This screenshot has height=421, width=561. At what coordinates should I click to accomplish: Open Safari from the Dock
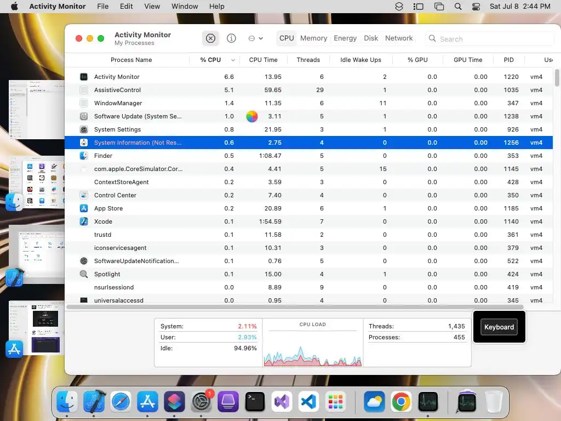point(121,402)
